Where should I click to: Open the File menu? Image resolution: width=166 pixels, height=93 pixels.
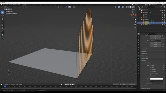tap(4, 5)
